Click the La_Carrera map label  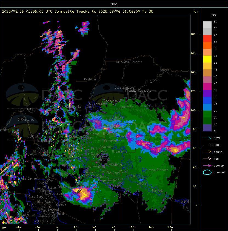tap(31, 179)
